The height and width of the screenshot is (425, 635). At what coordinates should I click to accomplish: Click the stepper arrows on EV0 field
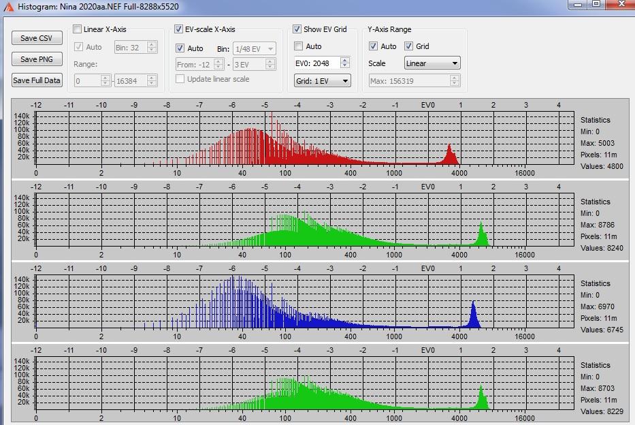(x=345, y=63)
